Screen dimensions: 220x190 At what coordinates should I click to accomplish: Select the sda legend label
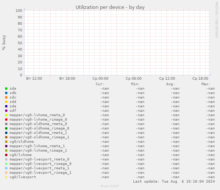(x=13, y=89)
